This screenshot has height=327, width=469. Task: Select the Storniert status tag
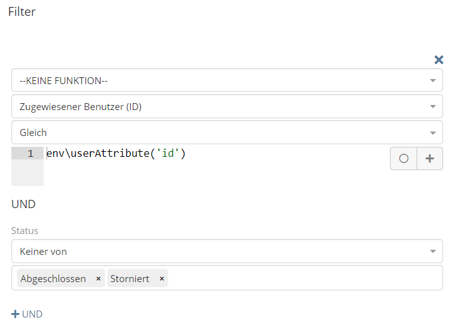coord(130,278)
